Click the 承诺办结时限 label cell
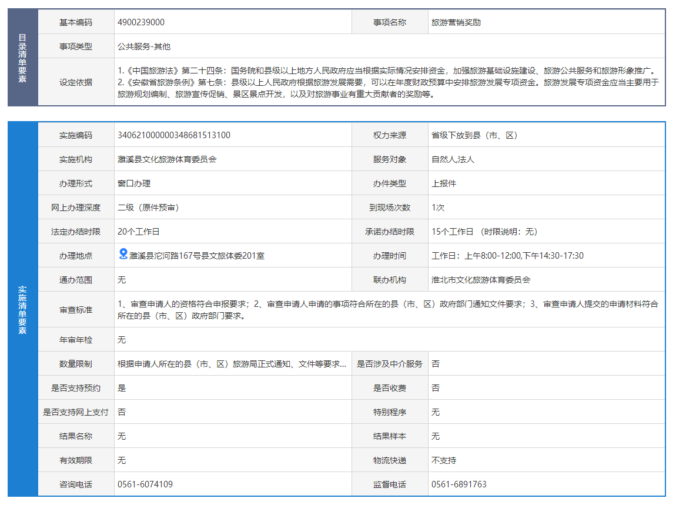The width and height of the screenshot is (676, 505). pos(390,232)
